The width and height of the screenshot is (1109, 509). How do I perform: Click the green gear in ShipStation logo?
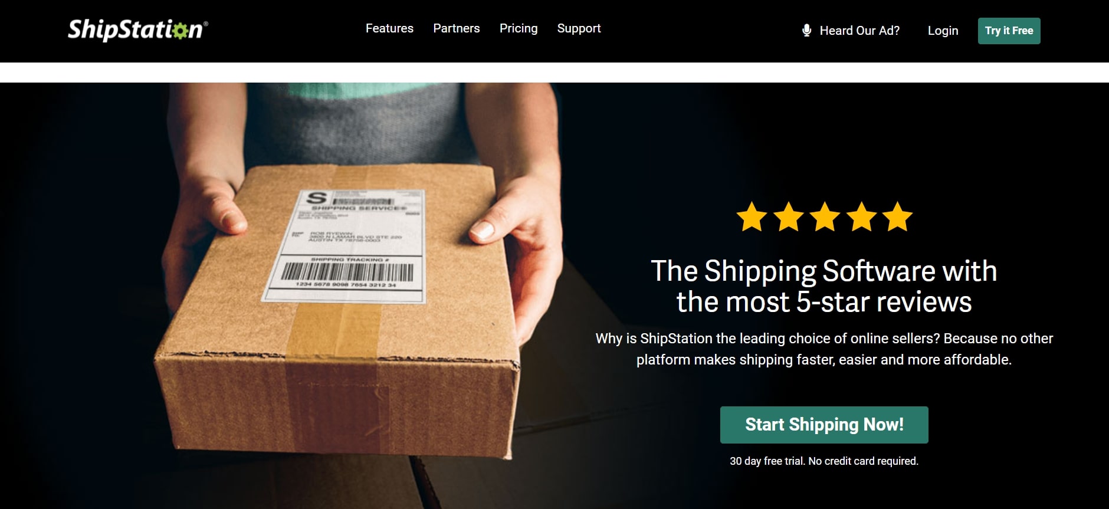coord(179,30)
